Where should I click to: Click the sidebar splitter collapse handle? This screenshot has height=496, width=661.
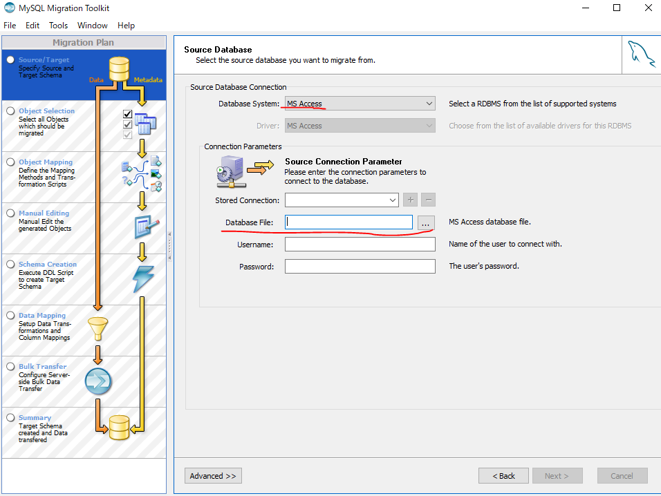(x=169, y=246)
